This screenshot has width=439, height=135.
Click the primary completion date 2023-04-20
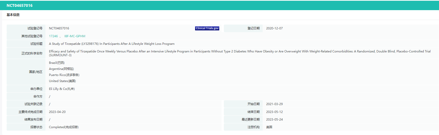[x=57, y=112]
